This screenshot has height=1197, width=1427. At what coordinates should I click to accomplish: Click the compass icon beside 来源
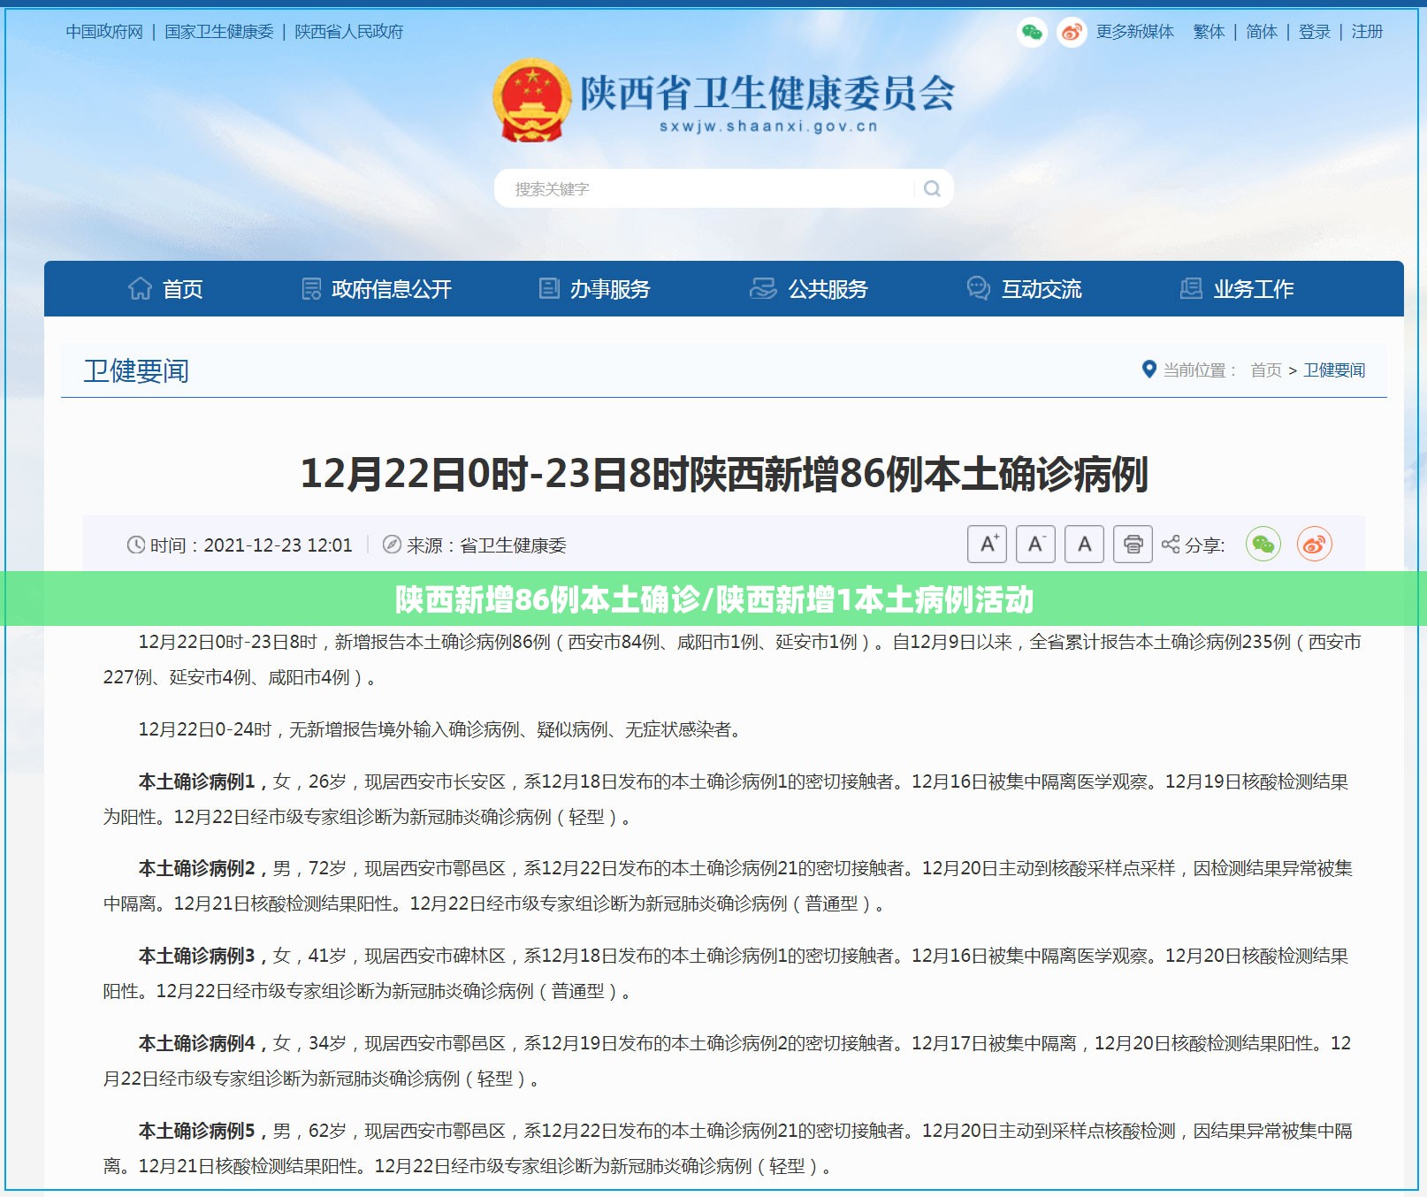tap(392, 545)
